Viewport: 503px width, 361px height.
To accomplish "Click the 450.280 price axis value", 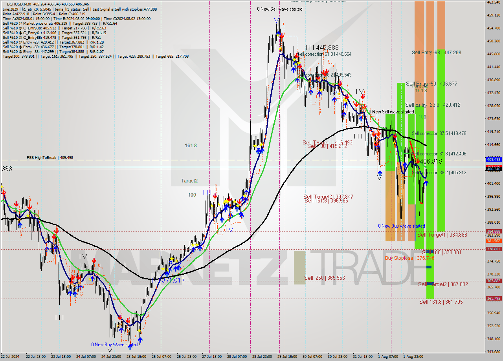I will (x=494, y=41).
